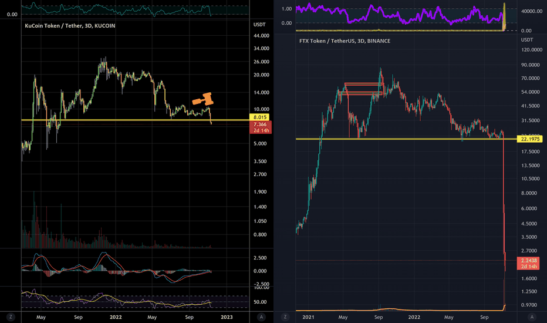547x323 pixels.
Task: Click 1.050 on KuCoin price axis
Action: click(260, 221)
